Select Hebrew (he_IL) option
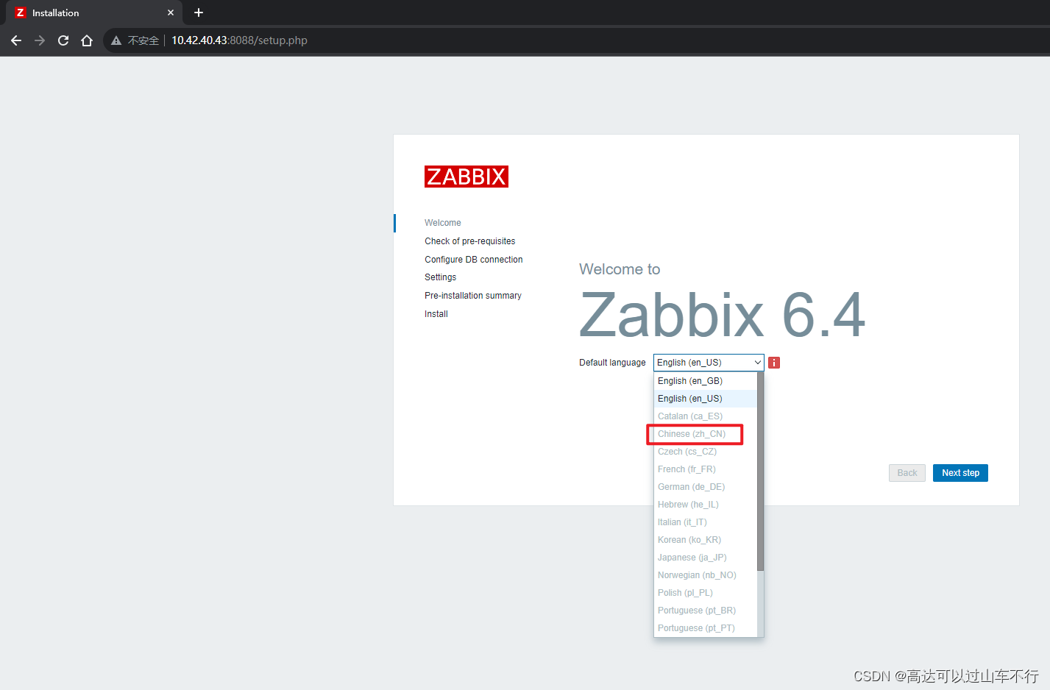 pos(705,505)
